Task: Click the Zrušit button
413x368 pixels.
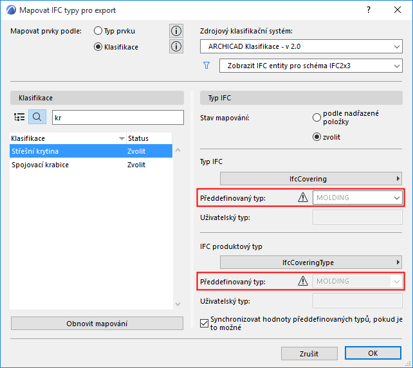Action: [x=309, y=353]
